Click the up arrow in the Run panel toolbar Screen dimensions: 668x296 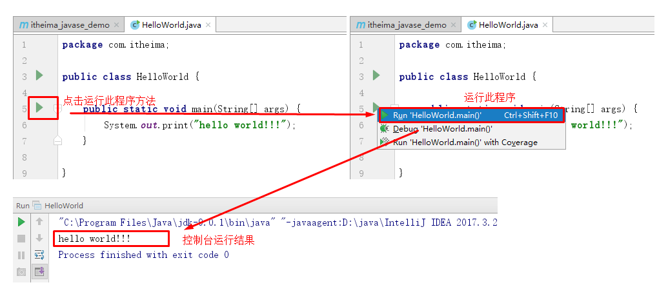39,221
